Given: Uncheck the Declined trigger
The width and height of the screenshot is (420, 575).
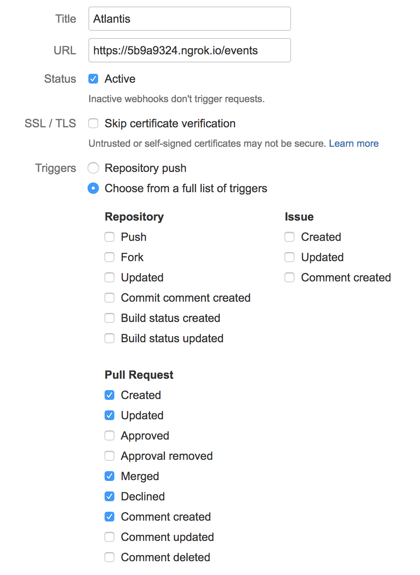Looking at the screenshot, I should coord(109,496).
